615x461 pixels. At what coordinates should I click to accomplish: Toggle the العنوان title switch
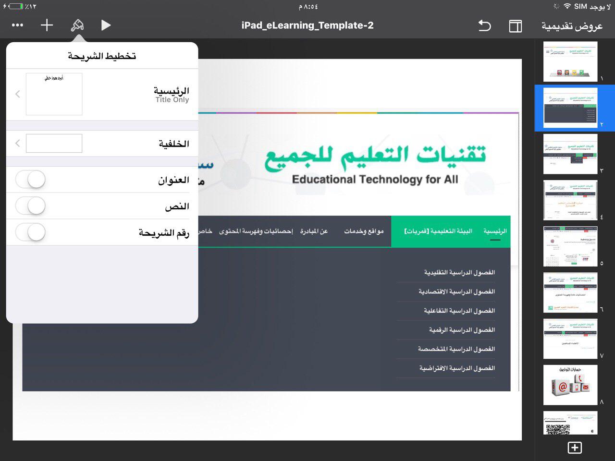[30, 180]
